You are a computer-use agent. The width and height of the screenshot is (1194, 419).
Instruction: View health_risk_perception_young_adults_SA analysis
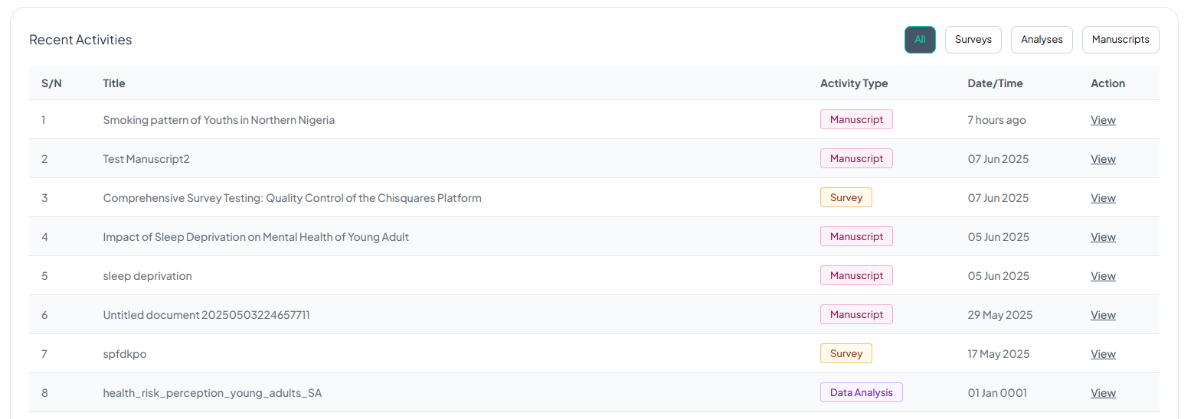coord(1103,393)
